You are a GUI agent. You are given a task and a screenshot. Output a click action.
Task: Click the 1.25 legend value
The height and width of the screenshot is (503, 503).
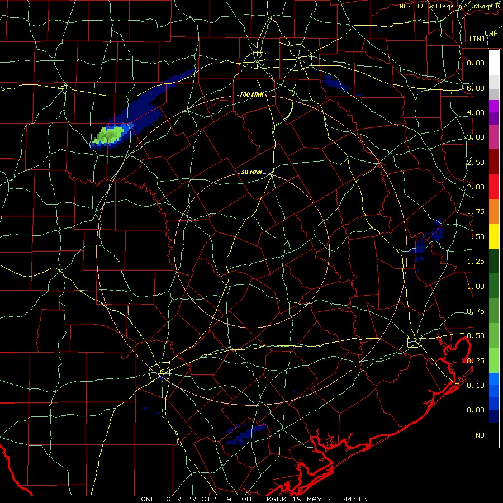point(476,262)
